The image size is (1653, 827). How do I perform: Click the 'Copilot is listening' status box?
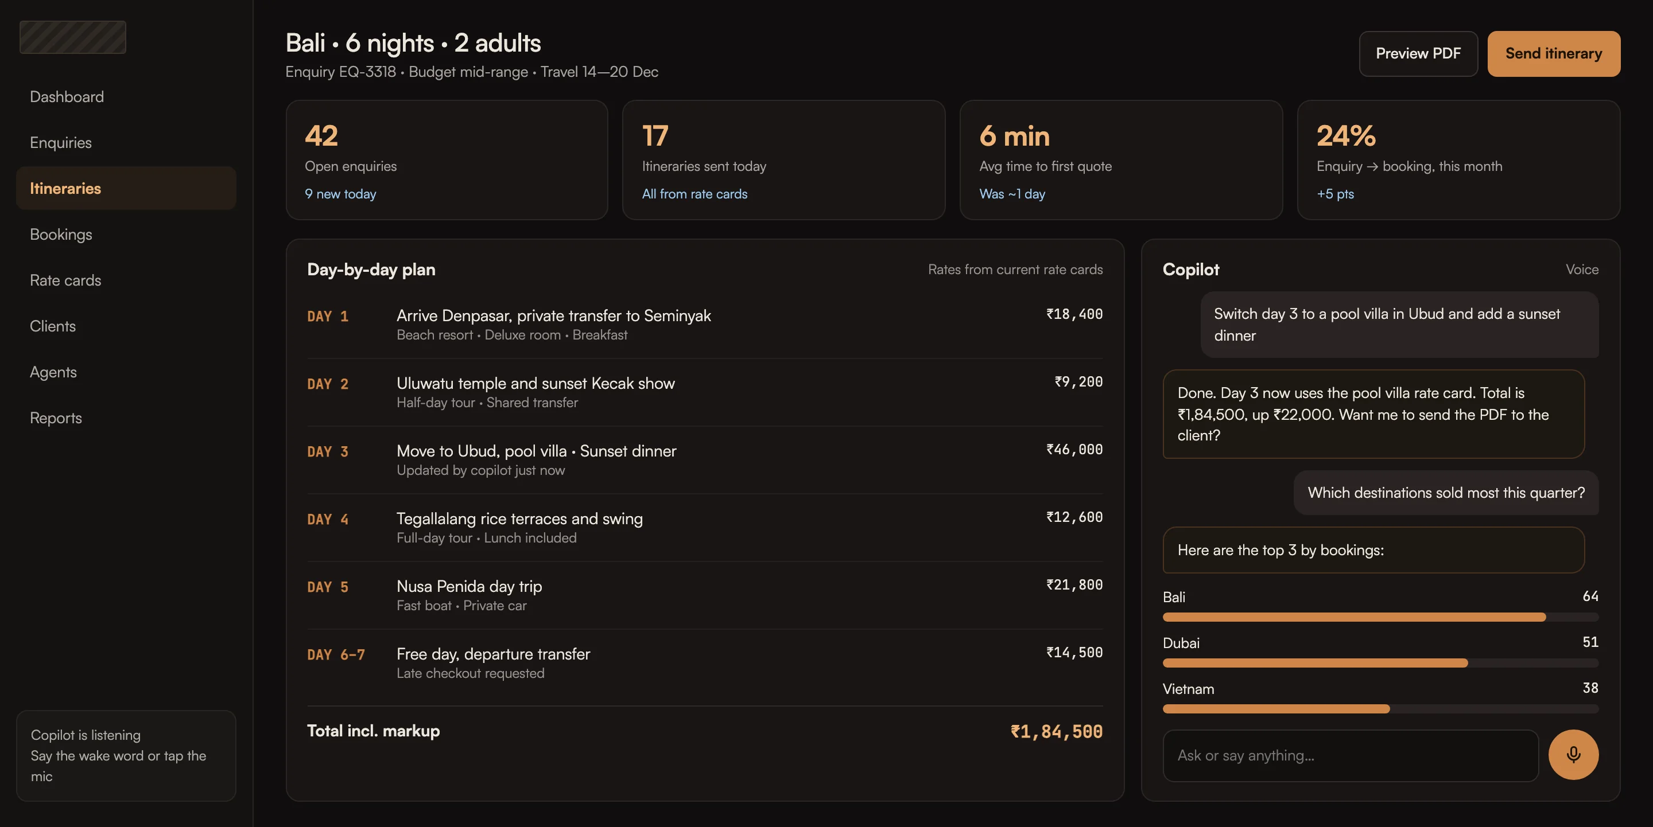[x=126, y=755]
